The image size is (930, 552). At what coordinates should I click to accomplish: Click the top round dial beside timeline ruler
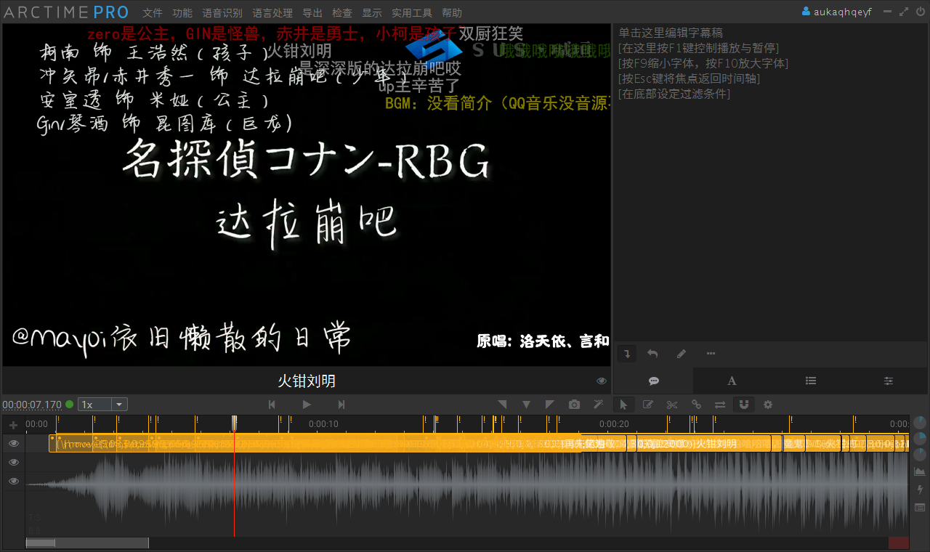tap(920, 423)
